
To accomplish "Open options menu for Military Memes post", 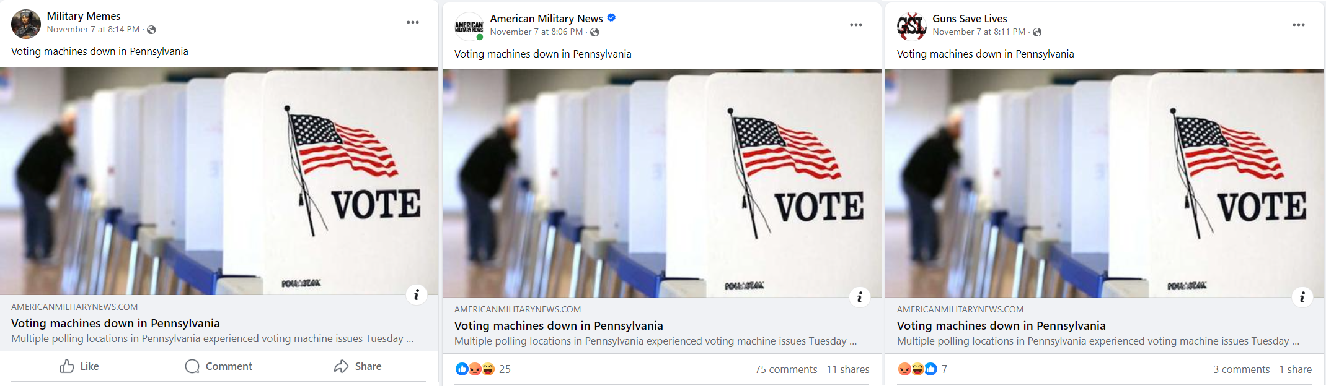I will (413, 22).
